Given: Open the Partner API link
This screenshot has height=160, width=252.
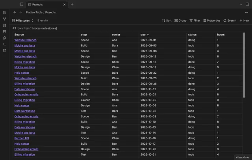Looking at the screenshot, I should pyautogui.click(x=22, y=138).
